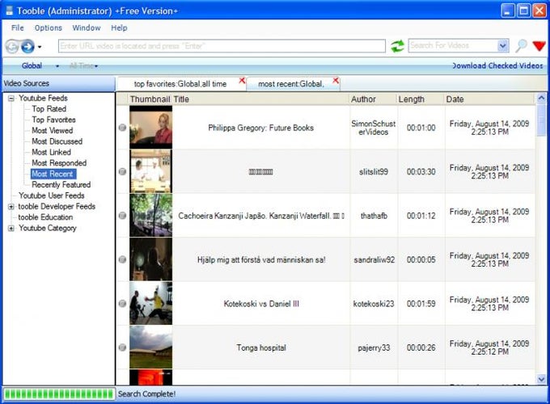The height and width of the screenshot is (404, 550).
Task: Click the forward navigation arrow
Action: click(27, 46)
